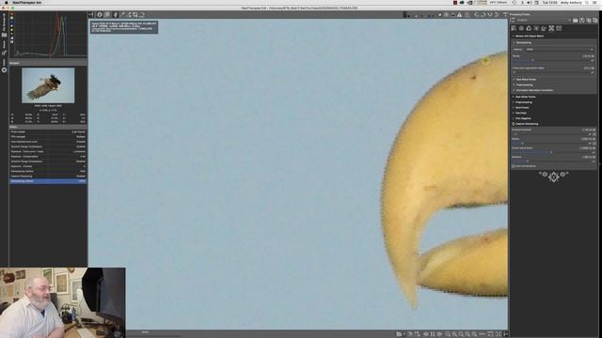Click the rightmost bottom toolbar icon
Viewport: 602px width, 338px height.
[506, 334]
